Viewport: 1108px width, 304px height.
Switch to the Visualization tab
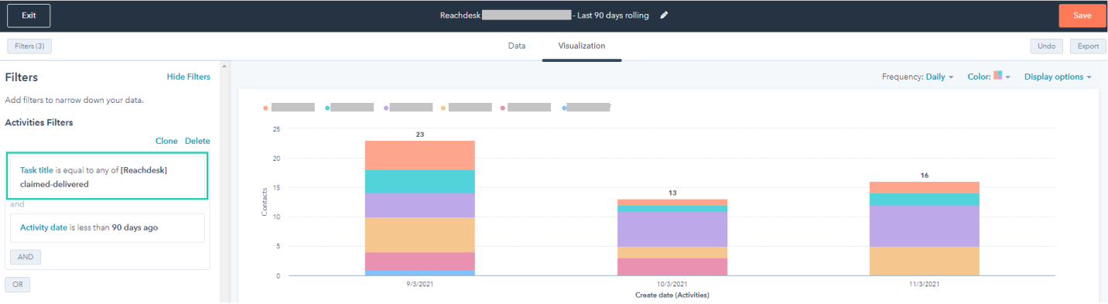[582, 46]
